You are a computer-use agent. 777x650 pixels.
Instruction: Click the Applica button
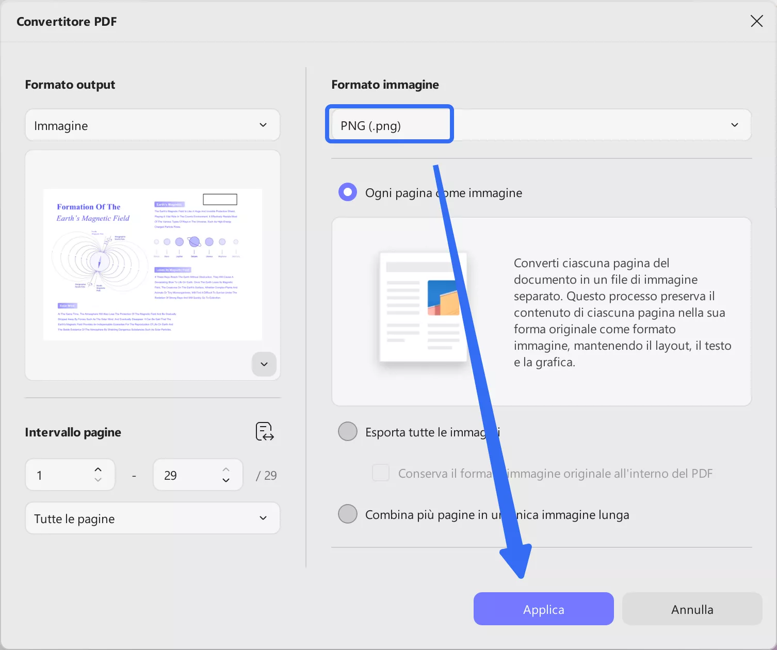click(x=543, y=609)
